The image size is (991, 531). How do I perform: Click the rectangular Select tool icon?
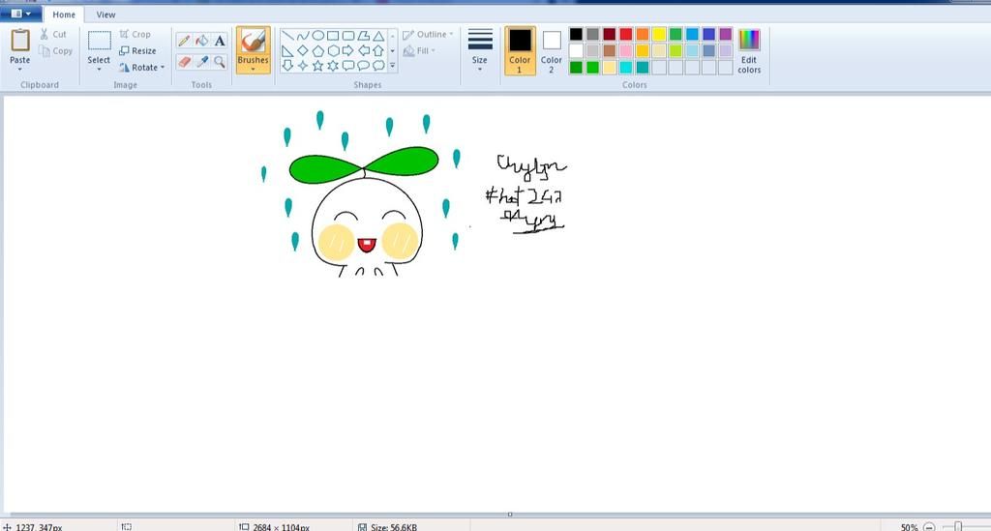coord(100,41)
